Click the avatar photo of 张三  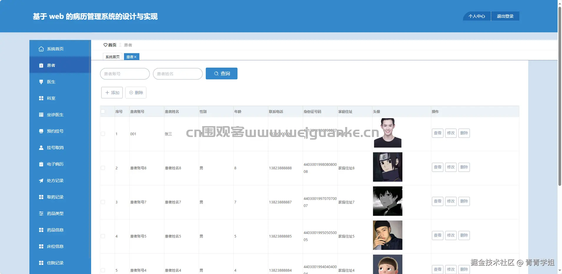(x=388, y=133)
